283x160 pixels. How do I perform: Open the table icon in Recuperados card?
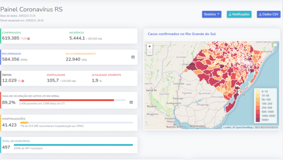[x=133, y=57]
